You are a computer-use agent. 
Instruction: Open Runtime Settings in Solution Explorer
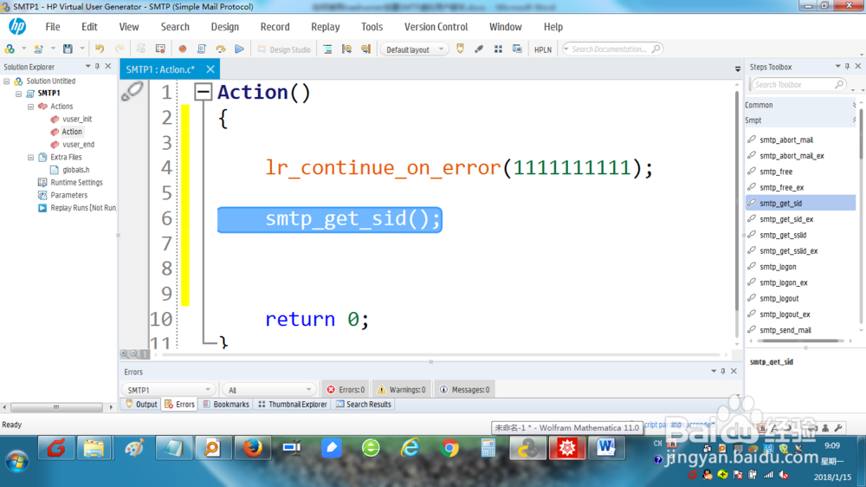coord(76,183)
